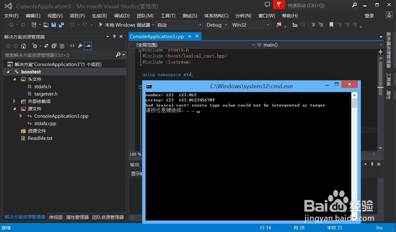The width and height of the screenshot is (396, 232).
Task: Switch to the 类视图 tab at the bottom
Action: click(57, 217)
